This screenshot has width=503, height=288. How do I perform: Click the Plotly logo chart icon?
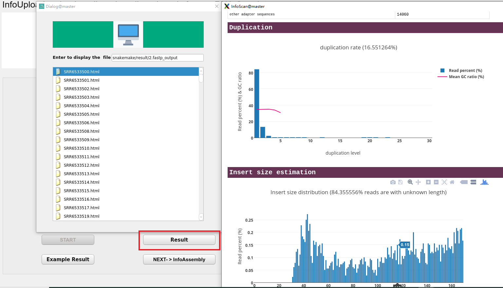[484, 182]
